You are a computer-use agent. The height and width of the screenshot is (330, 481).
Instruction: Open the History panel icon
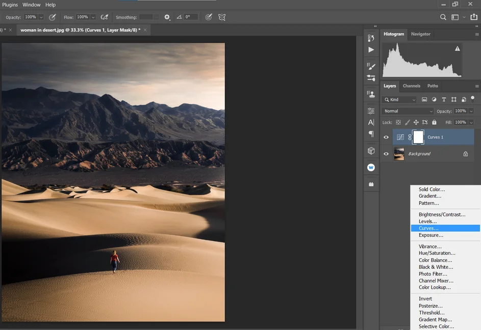[371, 38]
